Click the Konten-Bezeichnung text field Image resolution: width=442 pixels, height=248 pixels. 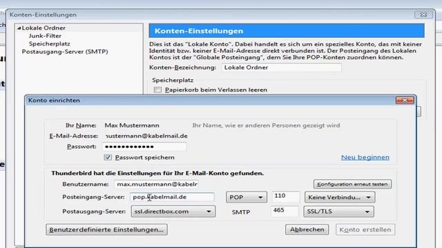click(x=281, y=68)
